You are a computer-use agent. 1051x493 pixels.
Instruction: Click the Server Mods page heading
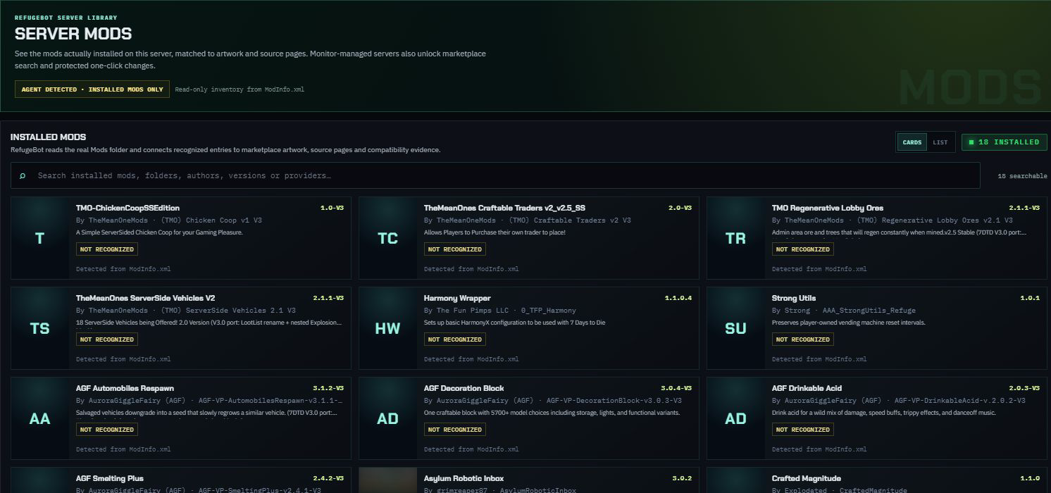73,34
